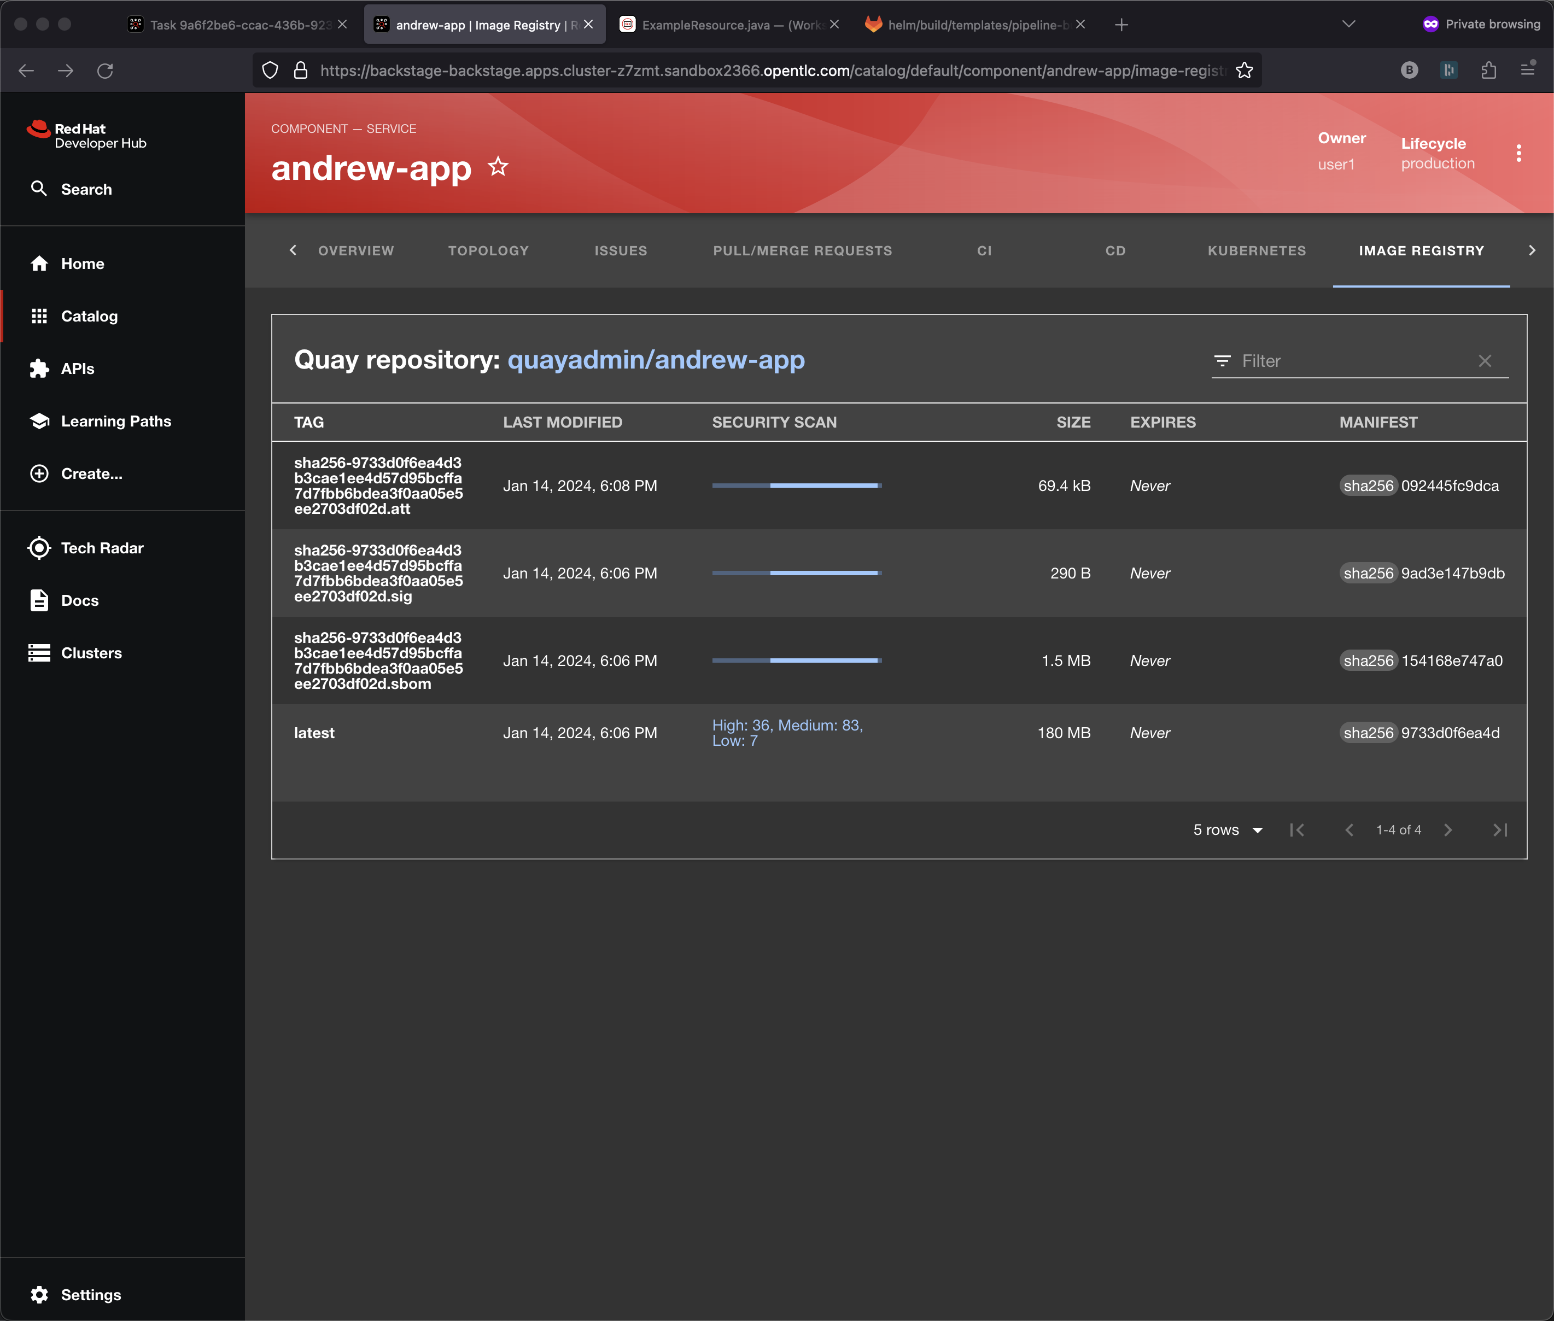Switch to the Topology tab

coord(488,251)
